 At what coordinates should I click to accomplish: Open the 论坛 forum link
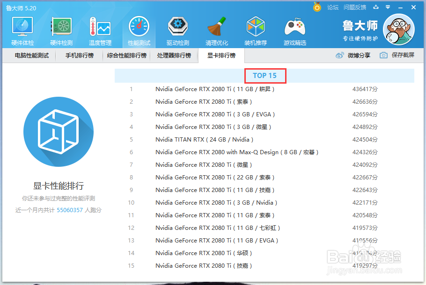point(333,7)
